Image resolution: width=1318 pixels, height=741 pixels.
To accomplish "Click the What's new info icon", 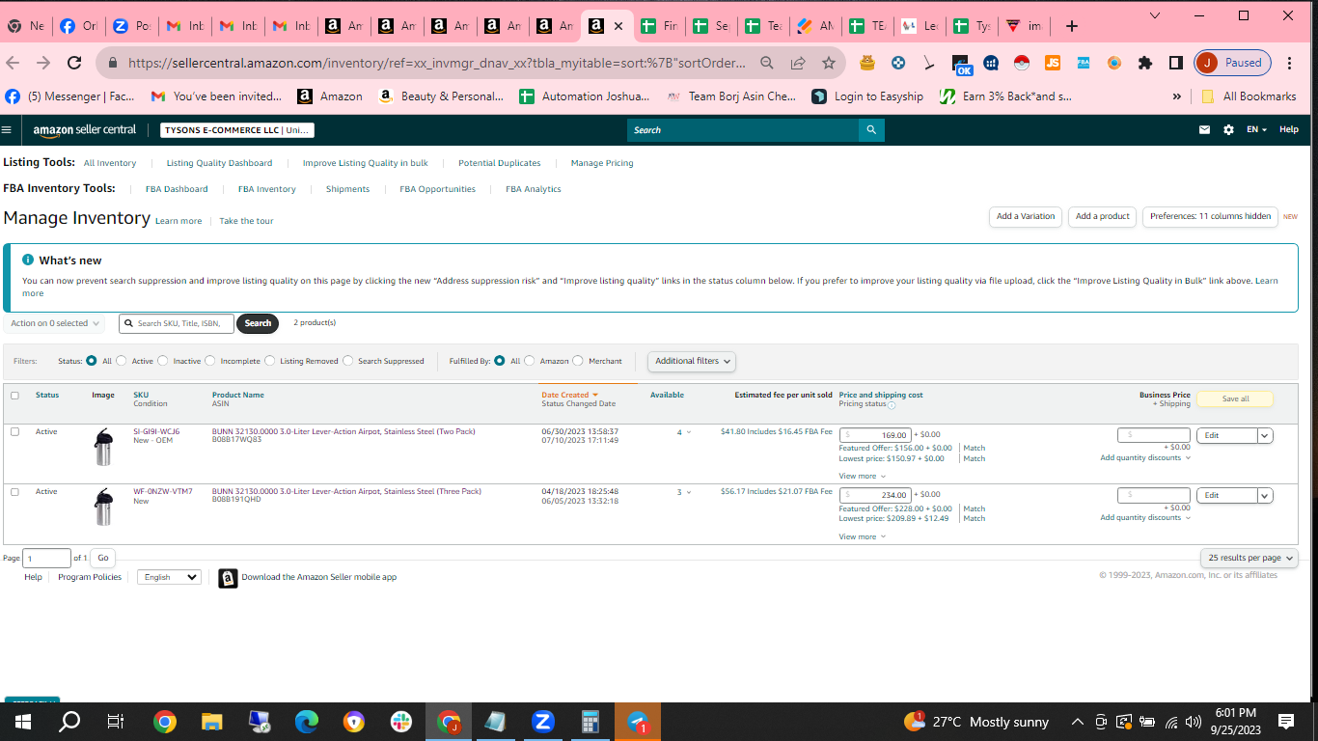I will 28,260.
